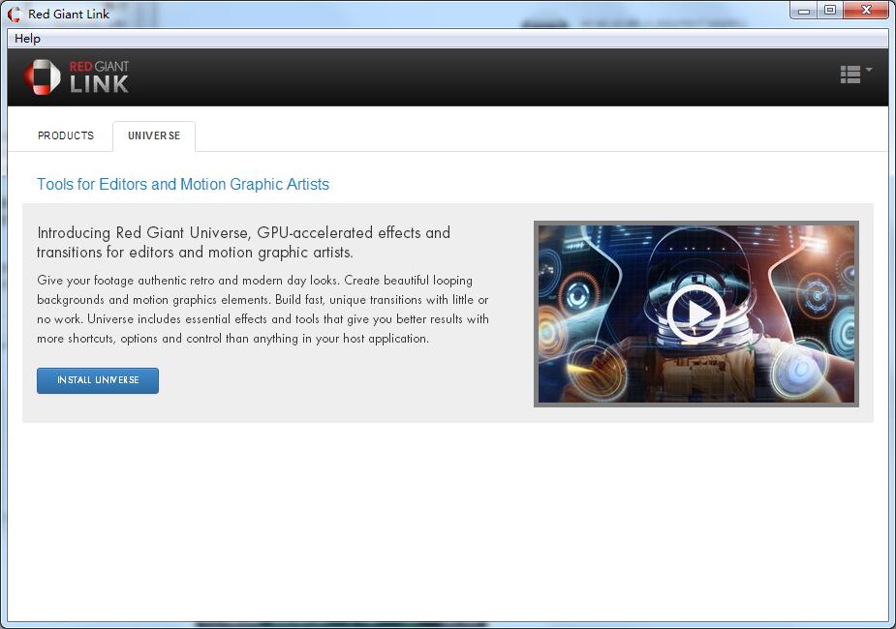Click the footage description paragraph text

(263, 309)
